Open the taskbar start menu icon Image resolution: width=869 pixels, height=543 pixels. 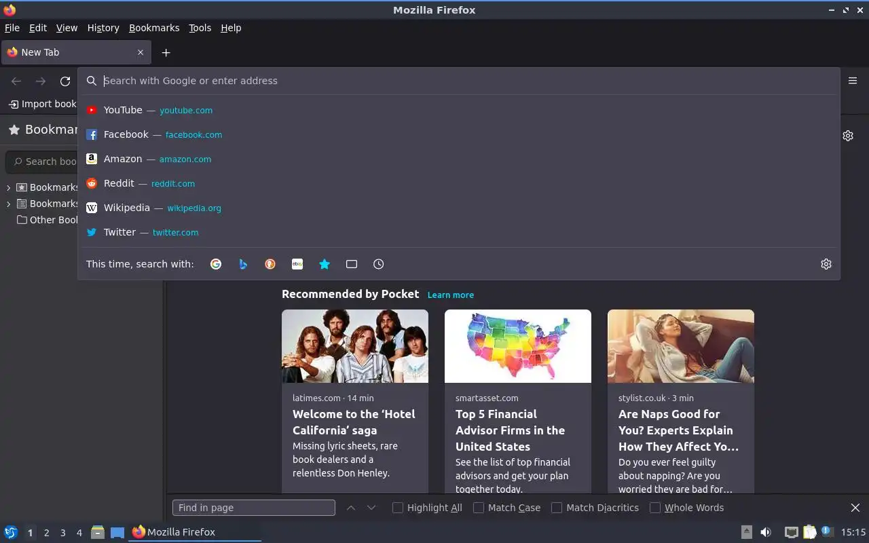tap(11, 532)
